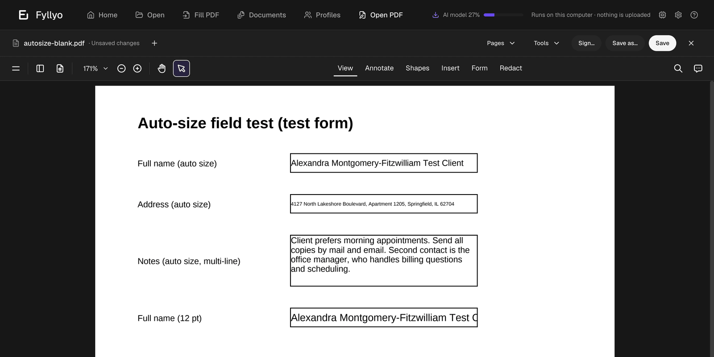Open the comments speech bubble icon
Screen dimensions: 714x357
698,68
